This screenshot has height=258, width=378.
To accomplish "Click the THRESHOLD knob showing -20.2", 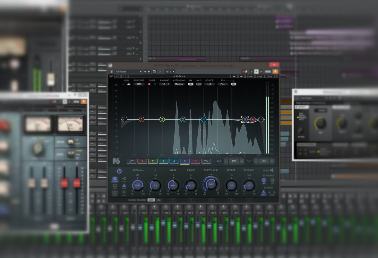I will [211, 184].
